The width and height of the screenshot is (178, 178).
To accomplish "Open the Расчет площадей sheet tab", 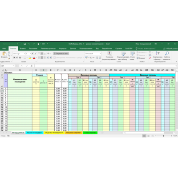I will point(34,133).
